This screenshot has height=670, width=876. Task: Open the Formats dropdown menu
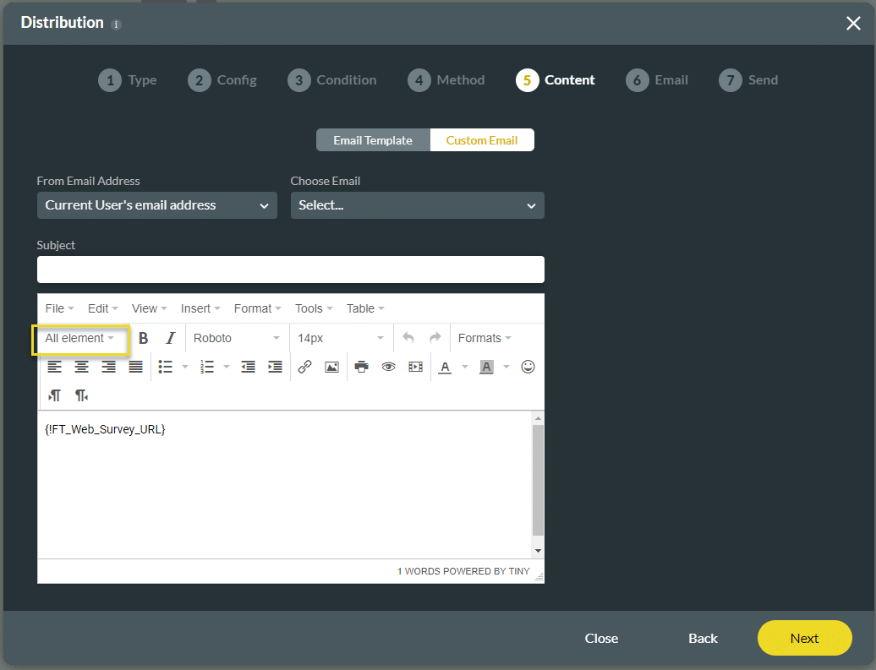[x=485, y=337]
